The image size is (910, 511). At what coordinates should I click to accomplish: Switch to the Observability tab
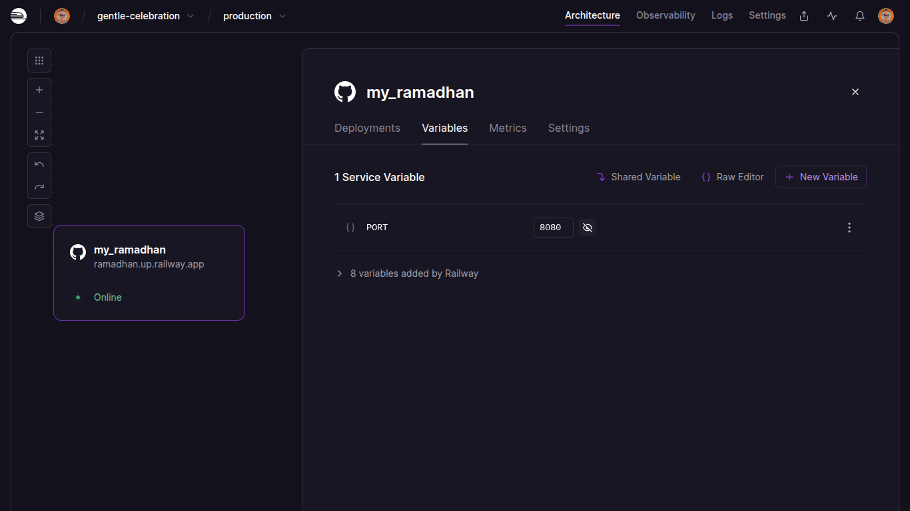[x=666, y=15]
